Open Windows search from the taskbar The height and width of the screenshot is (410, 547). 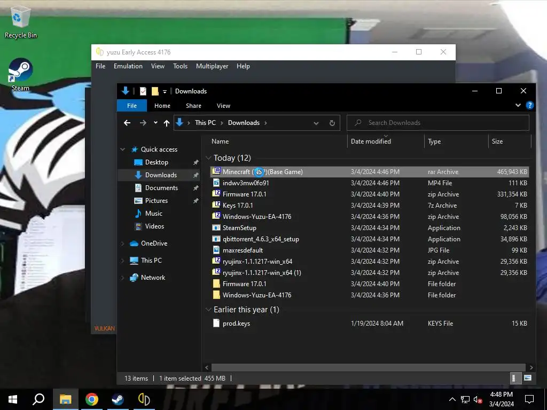pos(38,399)
